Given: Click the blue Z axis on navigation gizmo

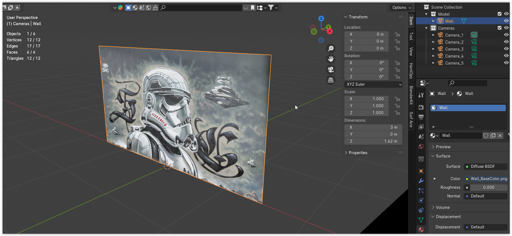Looking at the screenshot, I should [321, 18].
